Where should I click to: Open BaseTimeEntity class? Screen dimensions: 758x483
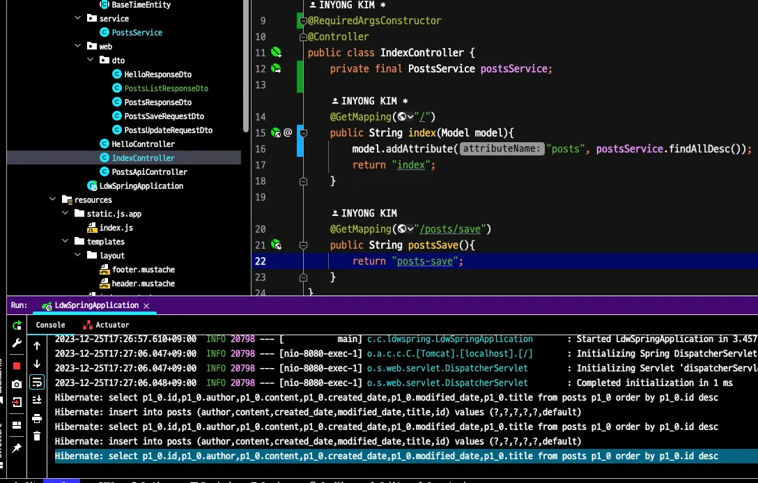[x=141, y=5]
